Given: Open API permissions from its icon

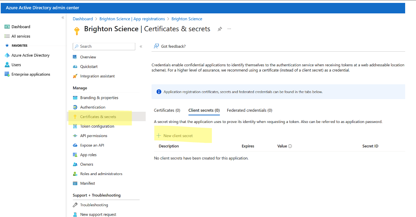Looking at the screenshot, I should tap(75, 136).
